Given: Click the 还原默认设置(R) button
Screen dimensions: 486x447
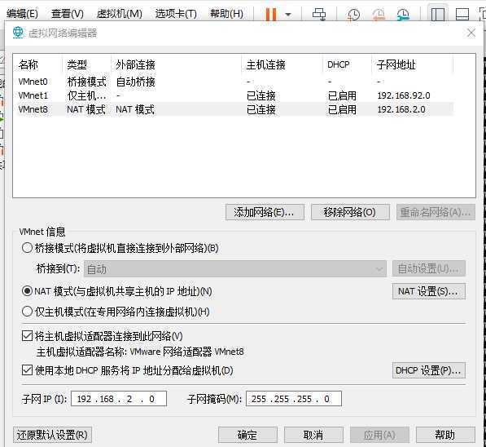Looking at the screenshot, I should 52,435.
